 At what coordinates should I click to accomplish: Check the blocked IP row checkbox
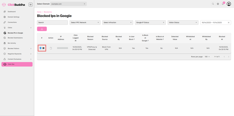[51, 48]
